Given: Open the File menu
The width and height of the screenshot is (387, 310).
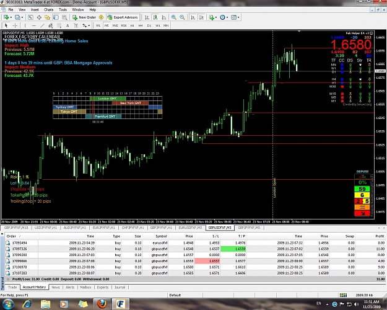Looking at the screenshot, I should click(11, 10).
